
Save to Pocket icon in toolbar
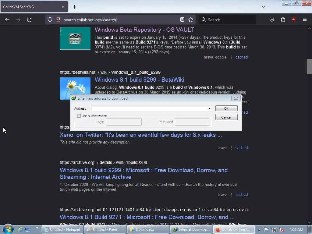click(271, 19)
